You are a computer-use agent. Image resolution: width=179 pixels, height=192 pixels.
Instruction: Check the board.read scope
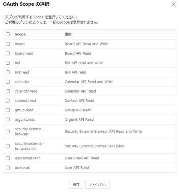coord(8,53)
